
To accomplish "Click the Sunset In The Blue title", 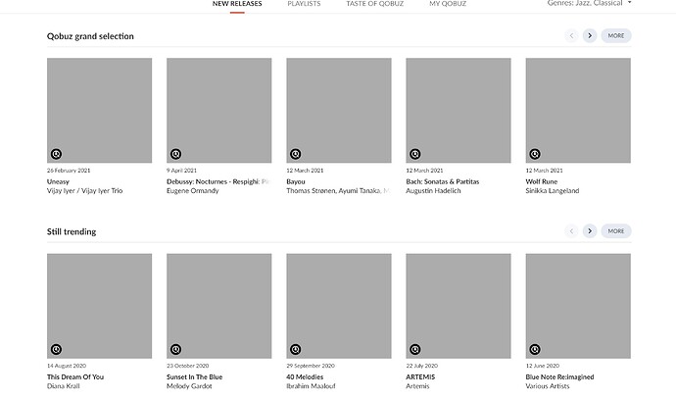I will (x=195, y=377).
